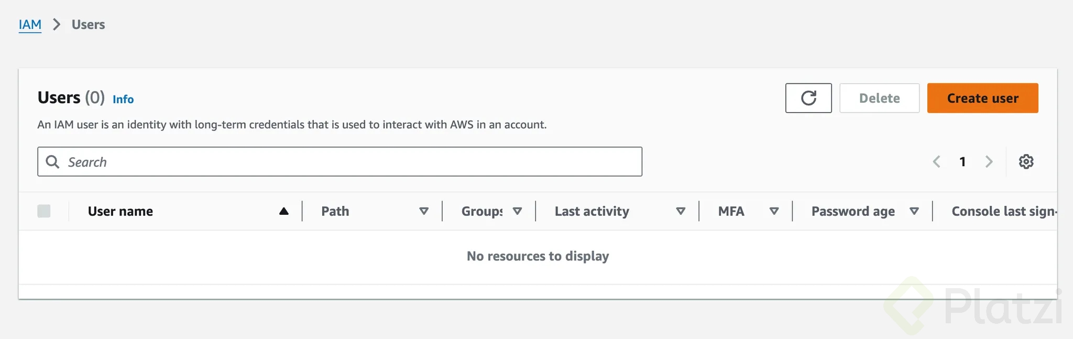Viewport: 1073px width, 339px height.
Task: Sort by MFA column arrow
Action: tap(774, 211)
